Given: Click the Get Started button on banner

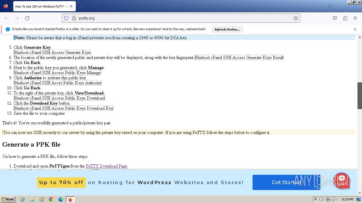Looking at the screenshot, I should (286, 182).
